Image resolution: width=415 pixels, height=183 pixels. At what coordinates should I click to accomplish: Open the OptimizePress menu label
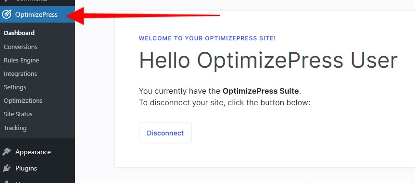(36, 14)
